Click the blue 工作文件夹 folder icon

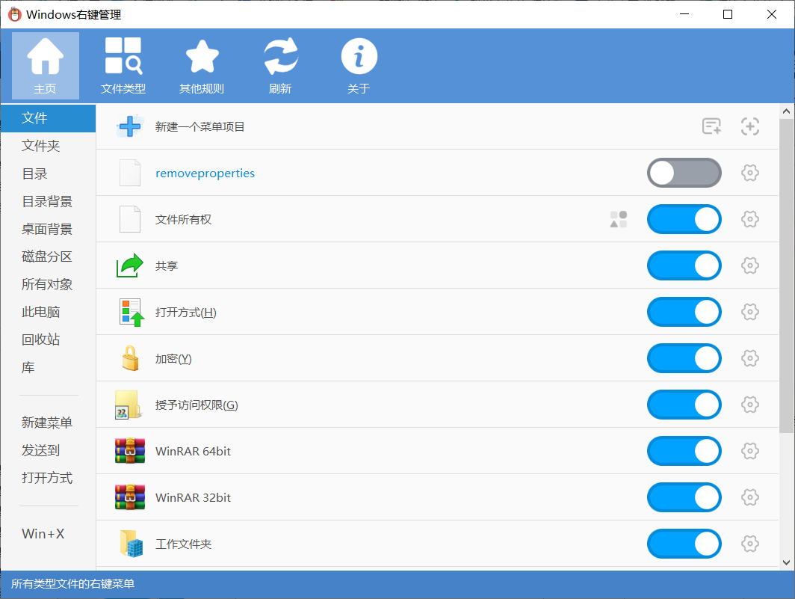130,544
